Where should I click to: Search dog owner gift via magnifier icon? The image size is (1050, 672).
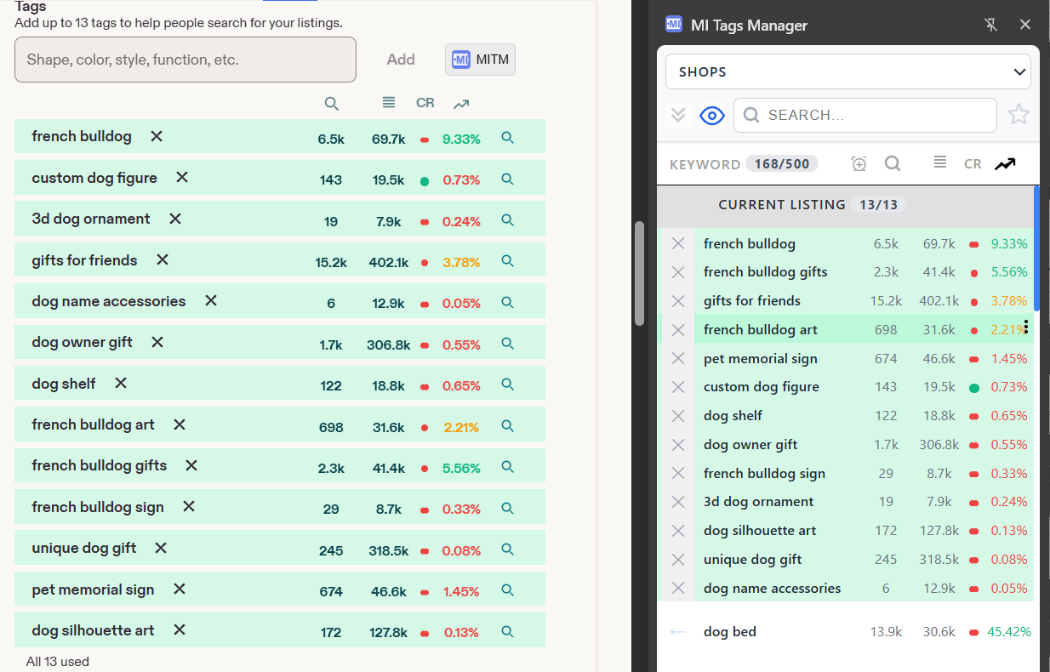click(508, 344)
